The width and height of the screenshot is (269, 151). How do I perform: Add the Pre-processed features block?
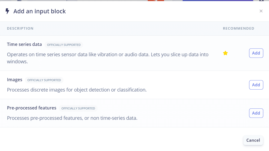(x=256, y=113)
